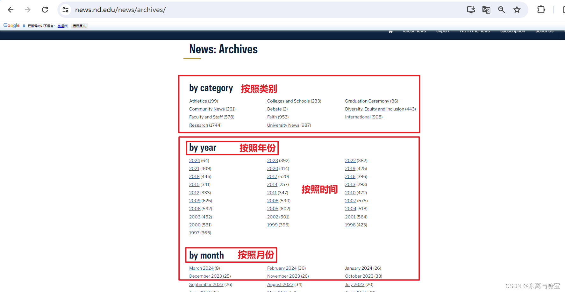Open the Debate category link

coord(275,109)
